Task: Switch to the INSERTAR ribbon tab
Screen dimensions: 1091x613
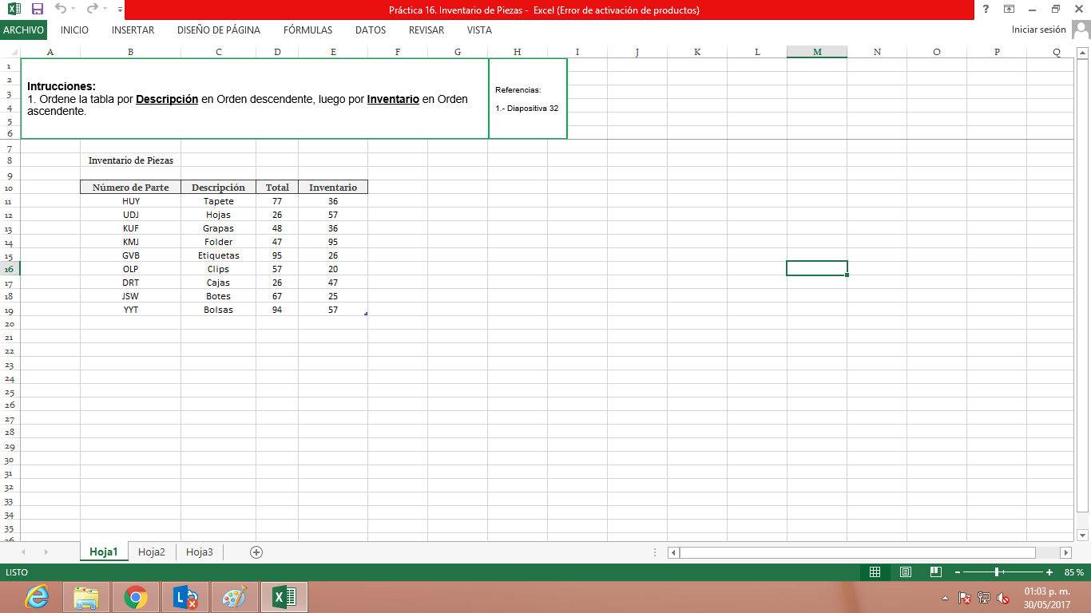Action: tap(133, 30)
